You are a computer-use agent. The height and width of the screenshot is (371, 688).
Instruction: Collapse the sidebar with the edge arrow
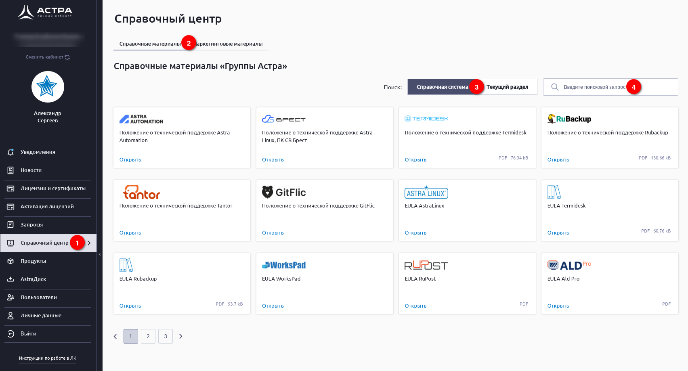(x=100, y=254)
